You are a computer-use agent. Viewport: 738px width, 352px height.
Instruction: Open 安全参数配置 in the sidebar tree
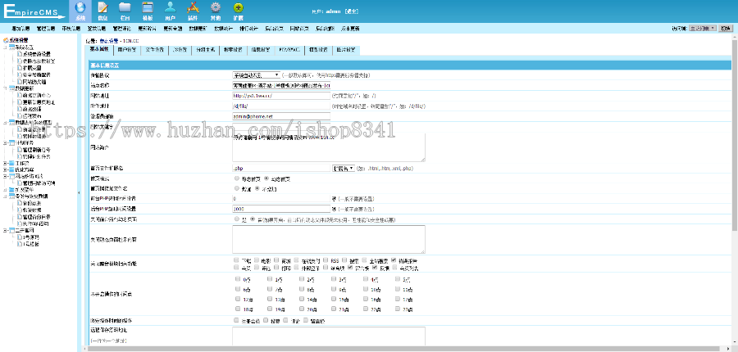(38, 74)
